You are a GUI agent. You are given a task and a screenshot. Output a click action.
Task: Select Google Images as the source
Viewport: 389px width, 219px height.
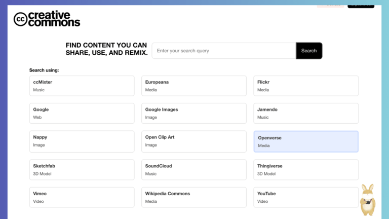[194, 113]
